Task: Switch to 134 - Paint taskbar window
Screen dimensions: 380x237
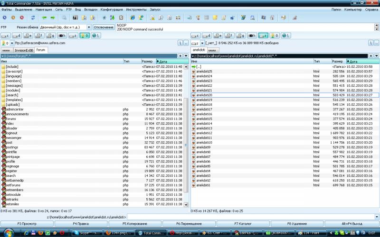Action: tap(311, 233)
